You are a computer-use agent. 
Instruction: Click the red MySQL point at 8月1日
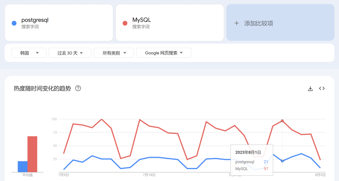[282, 121]
